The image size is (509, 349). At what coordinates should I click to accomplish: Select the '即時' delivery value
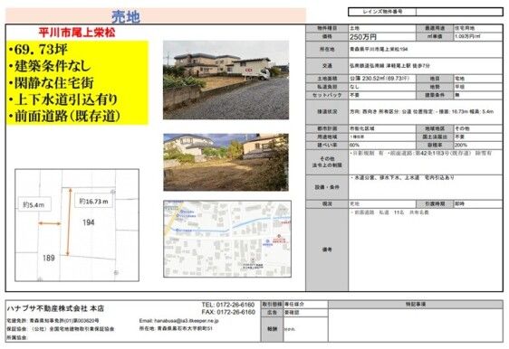click(459, 204)
